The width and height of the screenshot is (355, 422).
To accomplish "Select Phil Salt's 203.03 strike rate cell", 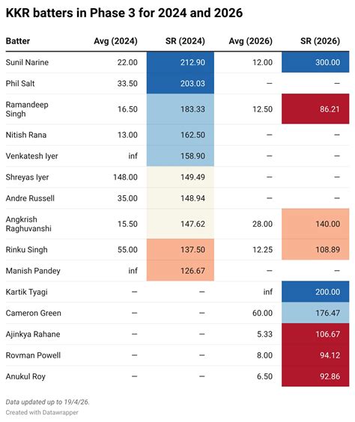I will (180, 83).
